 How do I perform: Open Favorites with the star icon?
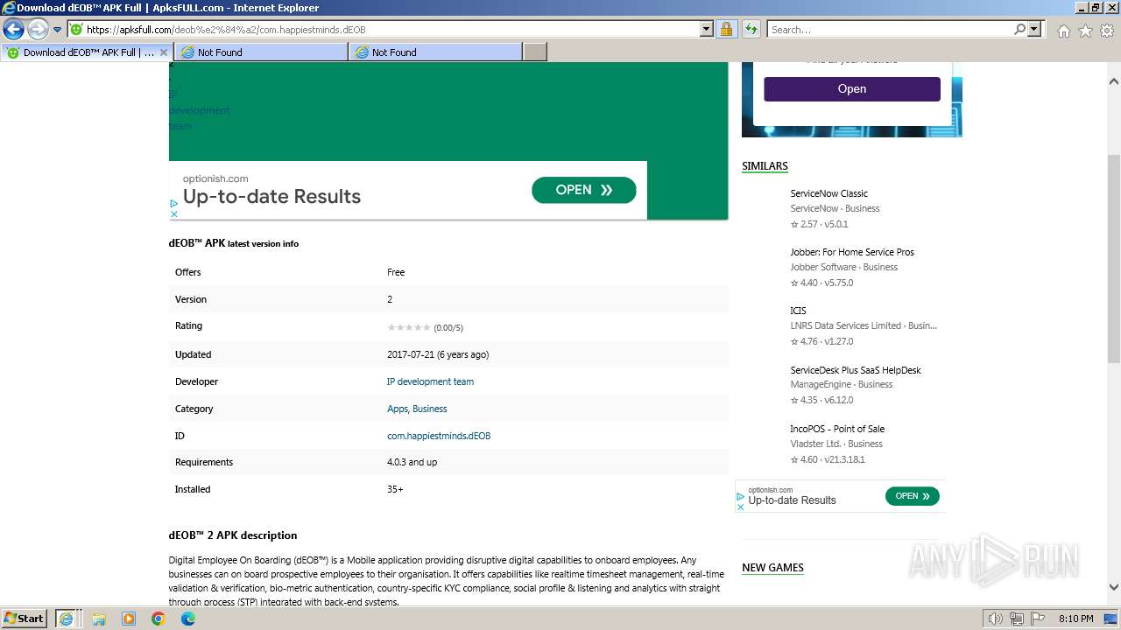coord(1085,31)
